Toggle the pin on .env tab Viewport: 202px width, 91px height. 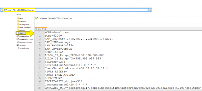(43, 29)
